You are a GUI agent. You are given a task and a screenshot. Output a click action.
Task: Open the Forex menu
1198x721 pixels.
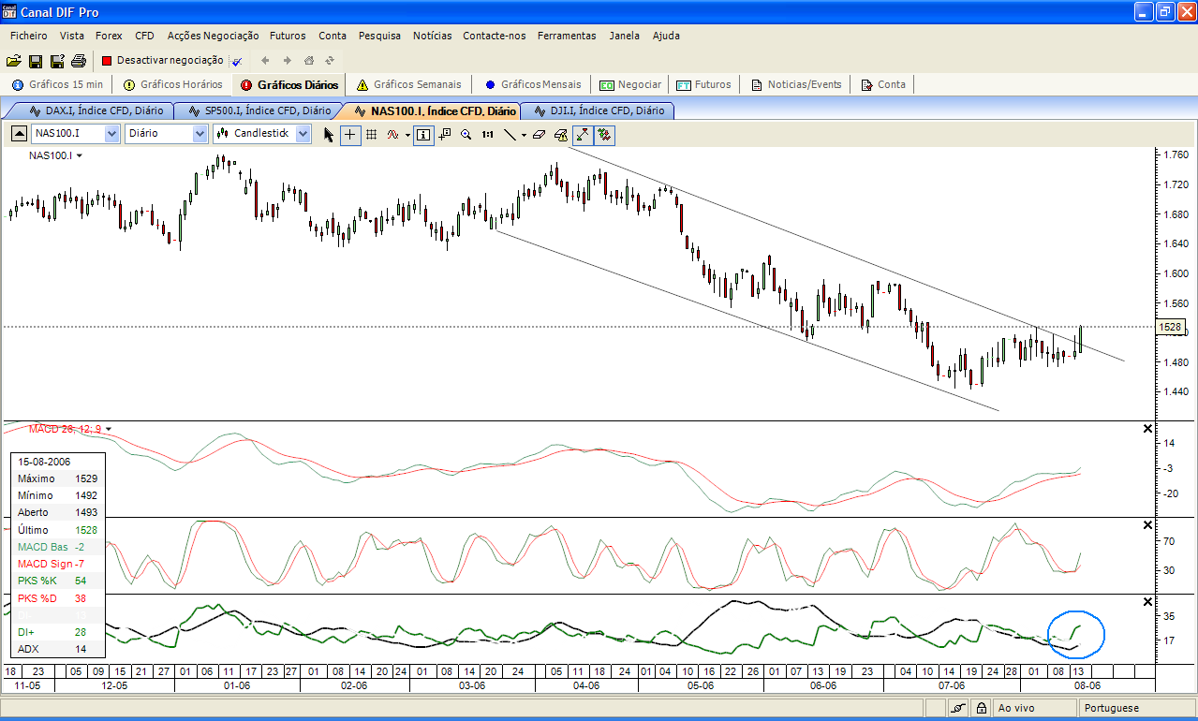click(109, 36)
